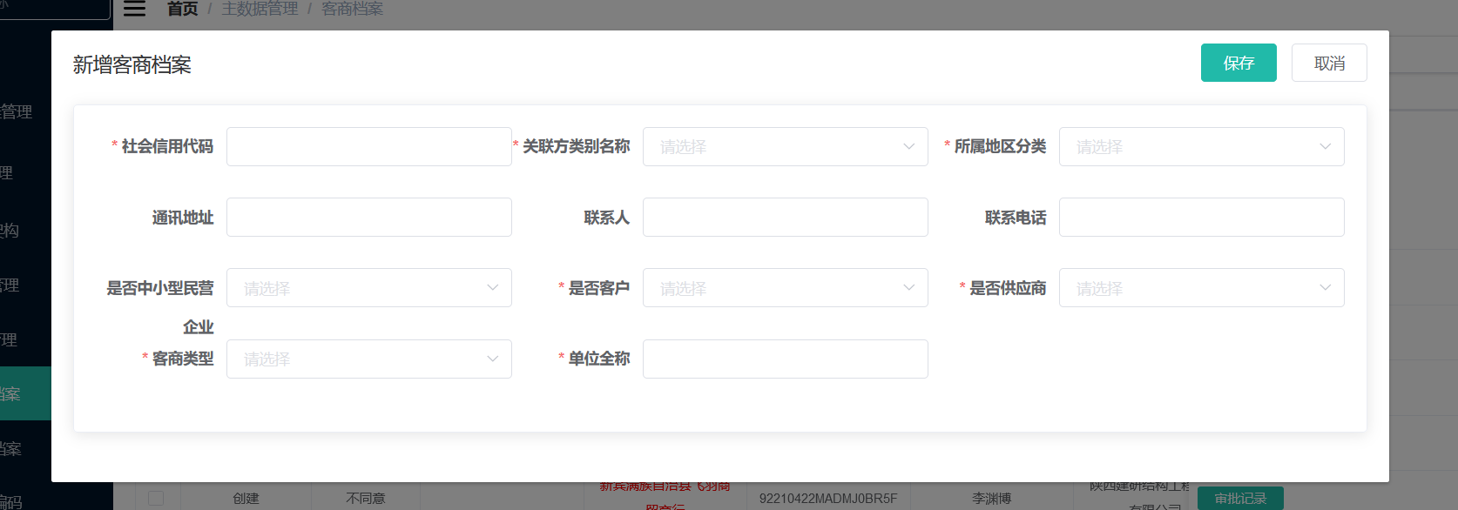Click the arrow icon in 客商类型
This screenshot has width=1458, height=510.
pos(492,359)
